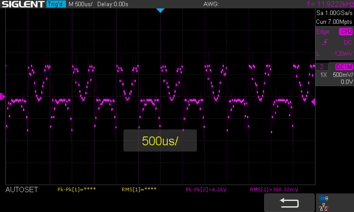
Task: Click the Trig'd status indicator
Action: click(56, 4)
